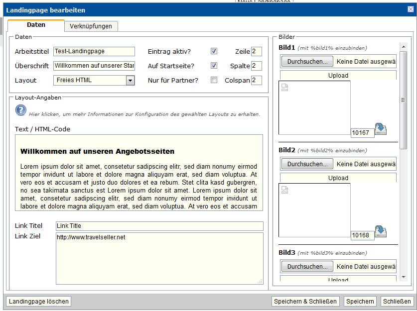Click the save icon next to image ID 10168
This screenshot has width=417, height=311.
click(x=381, y=232)
